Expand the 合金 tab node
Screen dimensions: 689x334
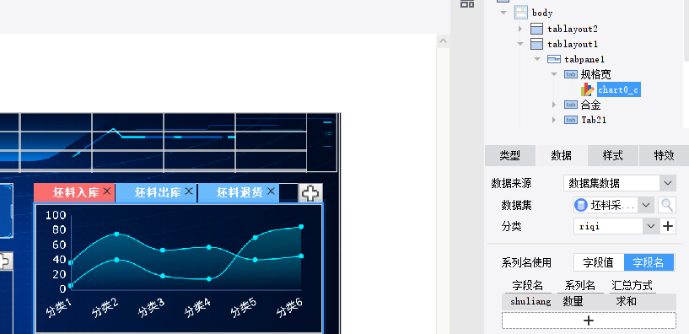tap(554, 105)
